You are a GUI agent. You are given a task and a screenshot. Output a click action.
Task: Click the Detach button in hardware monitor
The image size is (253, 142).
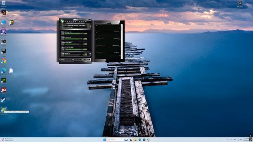[x=109, y=23]
